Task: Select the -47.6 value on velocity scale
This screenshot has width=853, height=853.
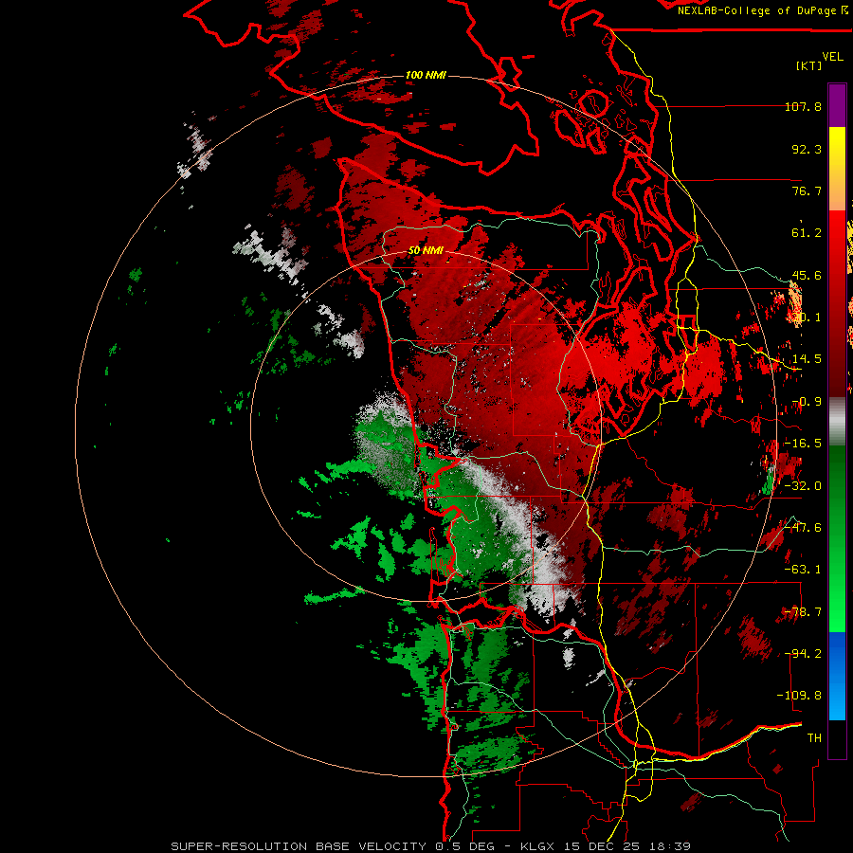Action: pos(803,528)
